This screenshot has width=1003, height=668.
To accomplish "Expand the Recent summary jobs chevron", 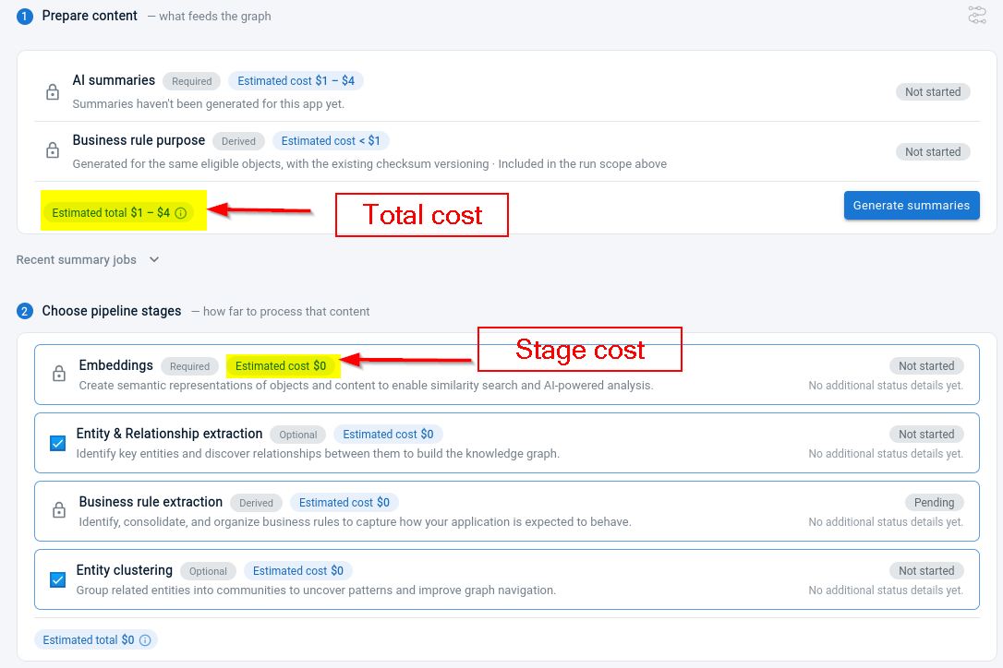I will (x=154, y=259).
